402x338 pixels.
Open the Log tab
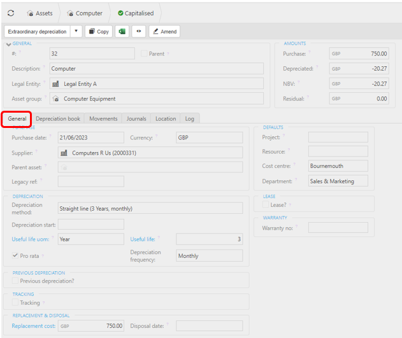pyautogui.click(x=190, y=119)
